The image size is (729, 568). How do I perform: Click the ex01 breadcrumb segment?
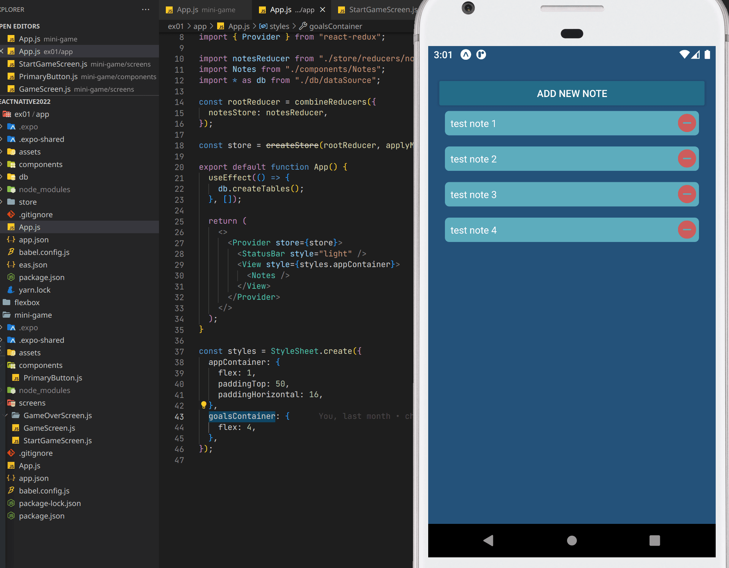pyautogui.click(x=176, y=26)
